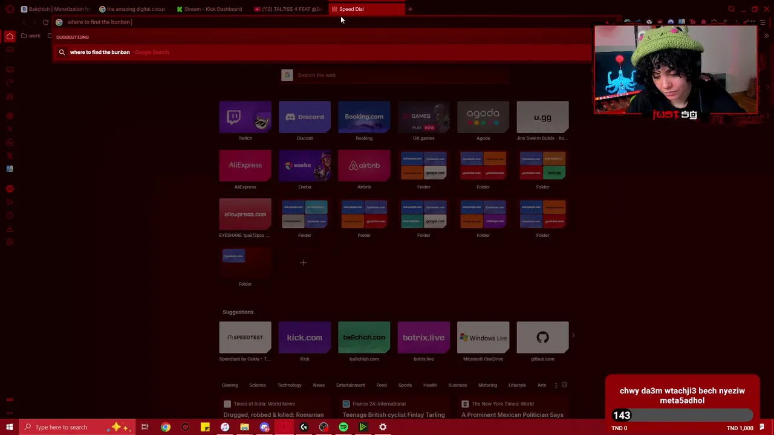Open the kick.com suggestion tile
This screenshot has height=435, width=774.
(305, 338)
